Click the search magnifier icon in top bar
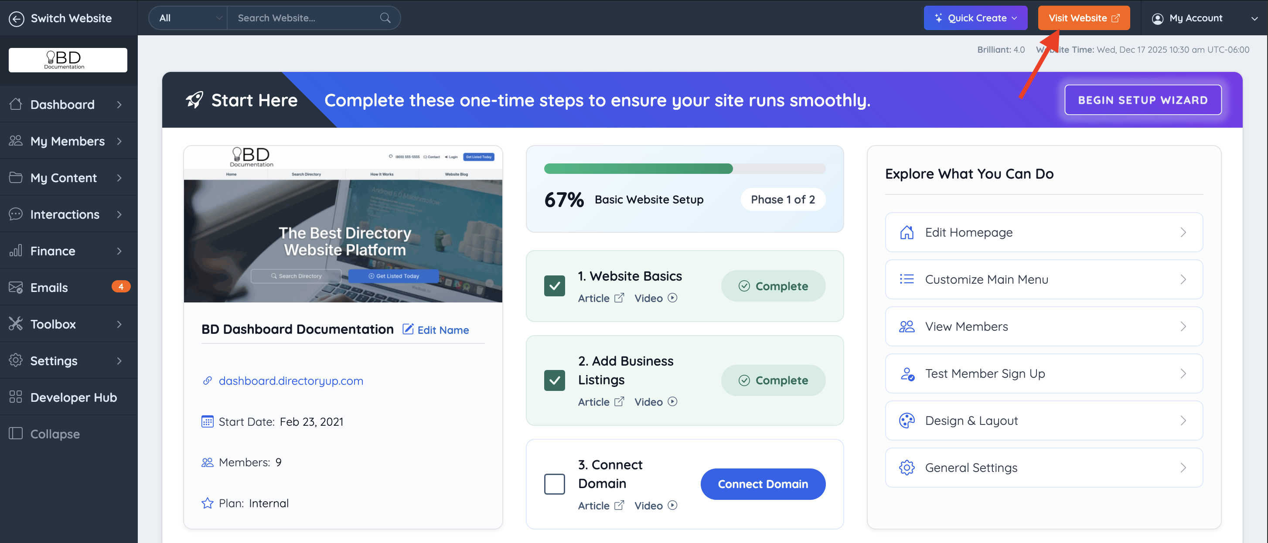This screenshot has height=543, width=1268. (385, 18)
